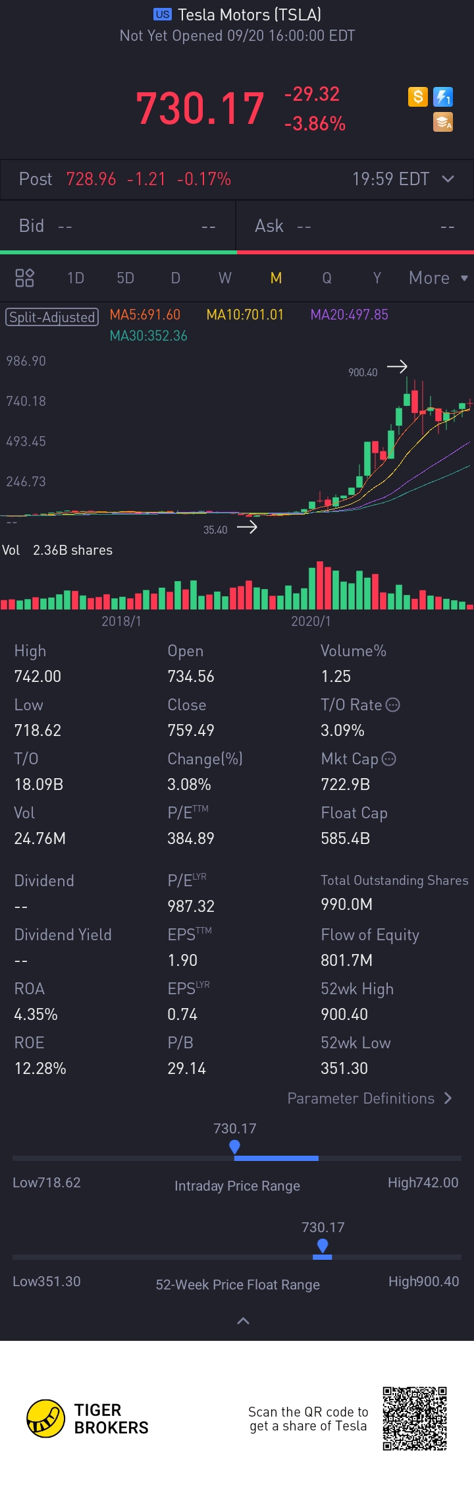Tap the Float Cap value 585.4B
The width and height of the screenshot is (474, 1497).
(345, 838)
